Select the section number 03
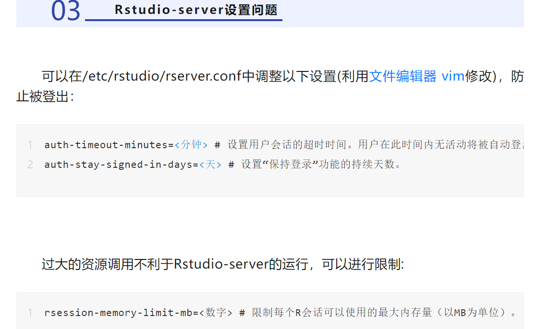Screen dimensions: 538x329 pos(65,11)
